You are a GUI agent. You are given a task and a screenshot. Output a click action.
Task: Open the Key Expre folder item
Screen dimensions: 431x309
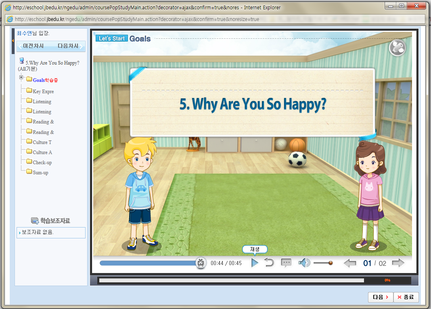pos(43,91)
